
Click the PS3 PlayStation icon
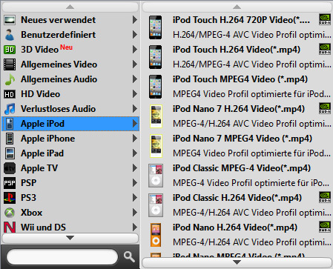[10, 198]
